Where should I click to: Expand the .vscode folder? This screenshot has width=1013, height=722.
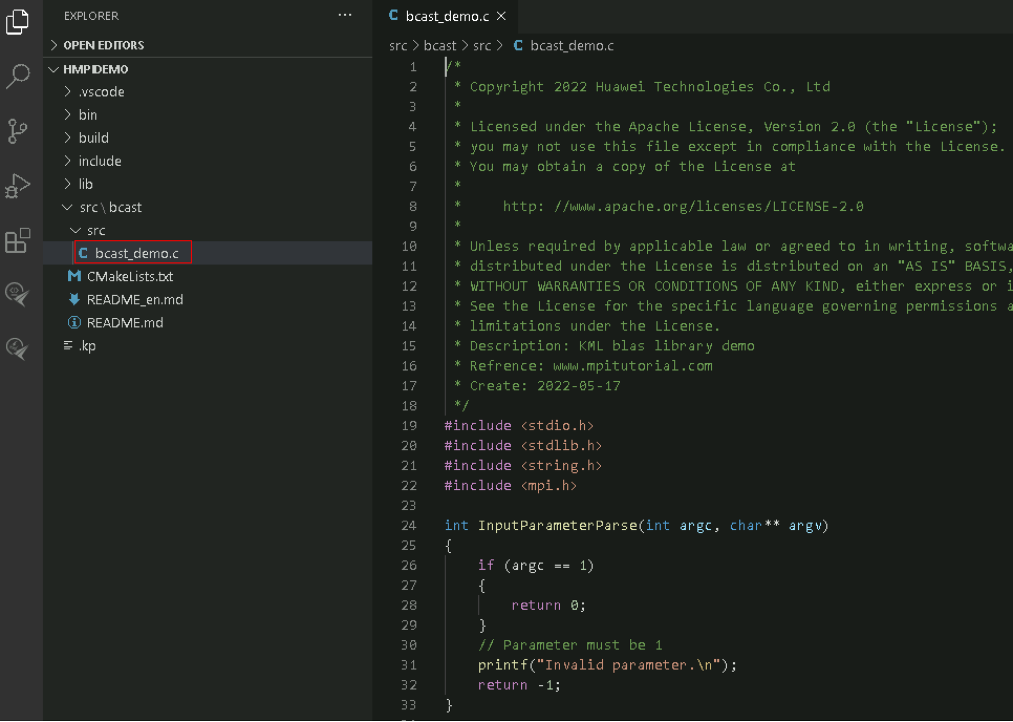[x=101, y=92]
